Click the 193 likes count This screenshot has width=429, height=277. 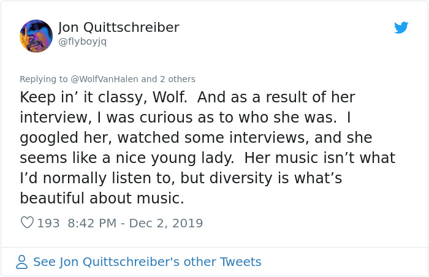pos(48,223)
